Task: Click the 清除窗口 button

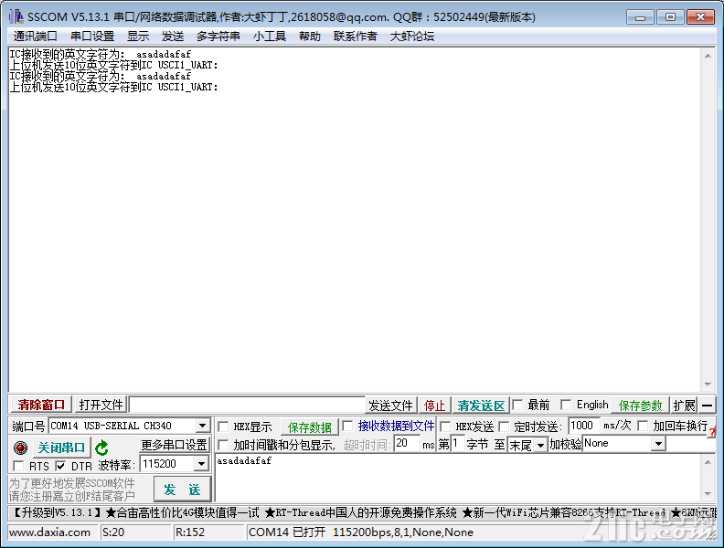Action: coord(40,405)
